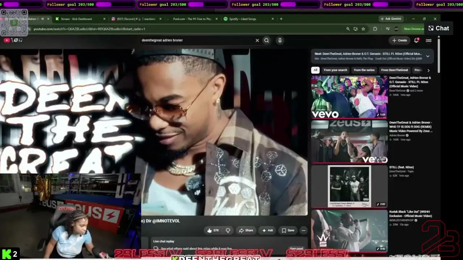Clear the YouTube search query with X

257,40
